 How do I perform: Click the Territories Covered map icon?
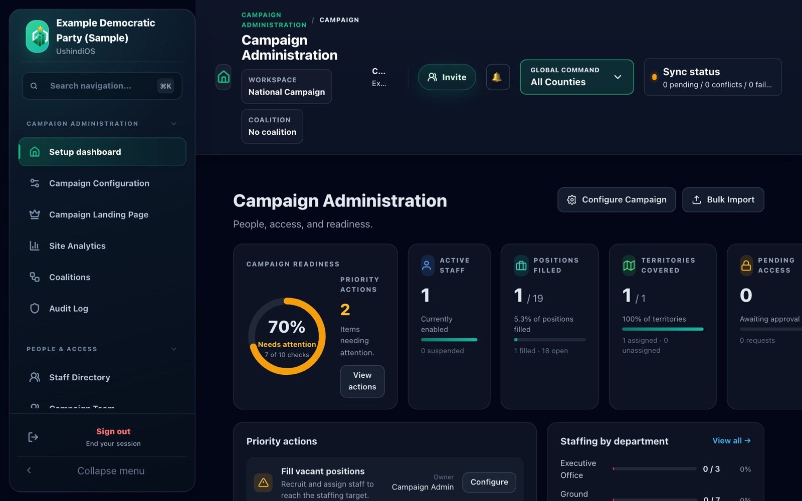pos(629,266)
